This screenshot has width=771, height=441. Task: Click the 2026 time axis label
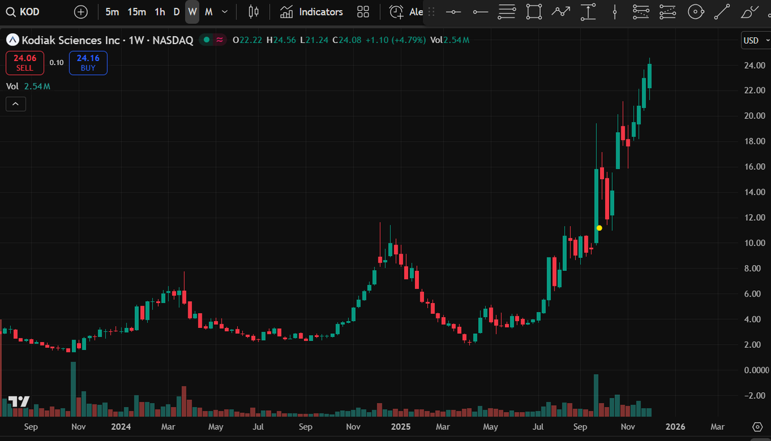675,427
